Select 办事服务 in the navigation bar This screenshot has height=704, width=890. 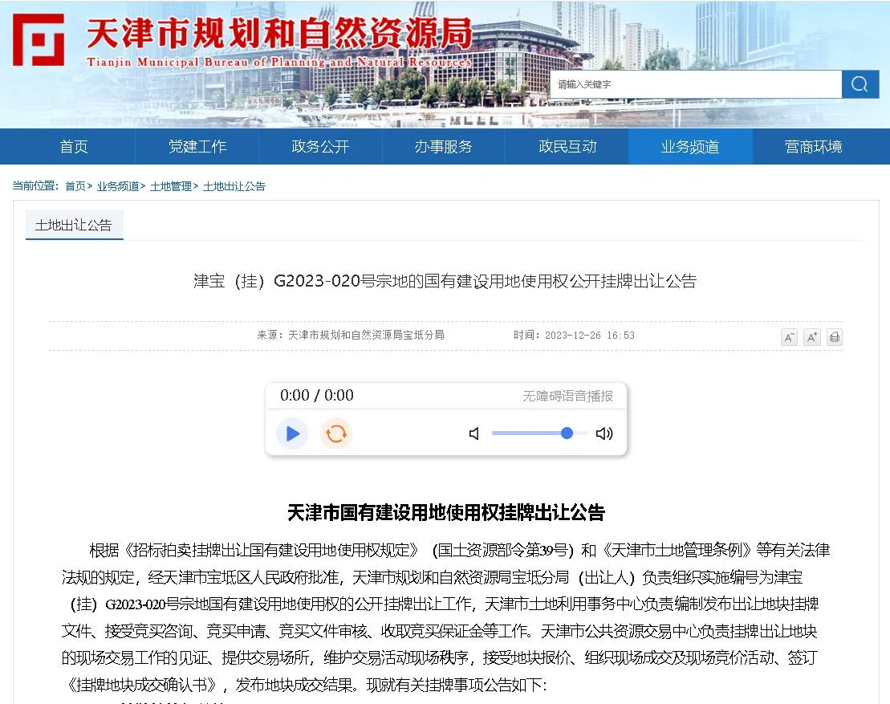point(443,146)
